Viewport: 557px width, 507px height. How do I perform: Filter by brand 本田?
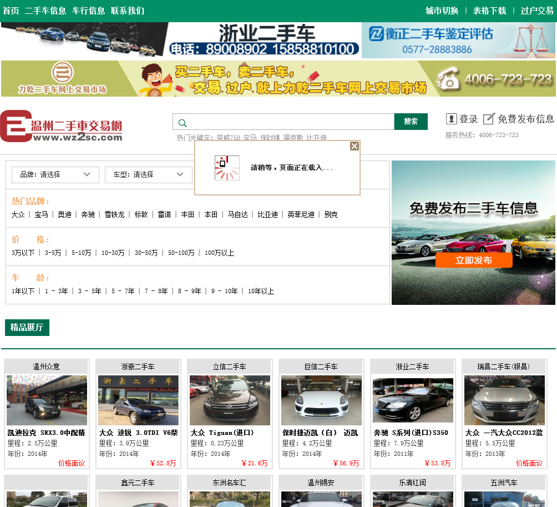[x=211, y=214]
